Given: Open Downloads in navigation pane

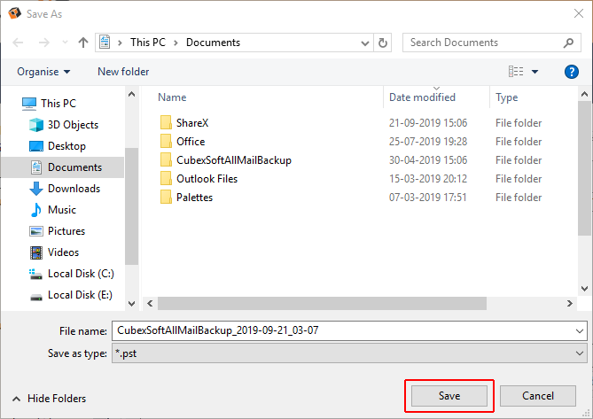Looking at the screenshot, I should click(74, 189).
